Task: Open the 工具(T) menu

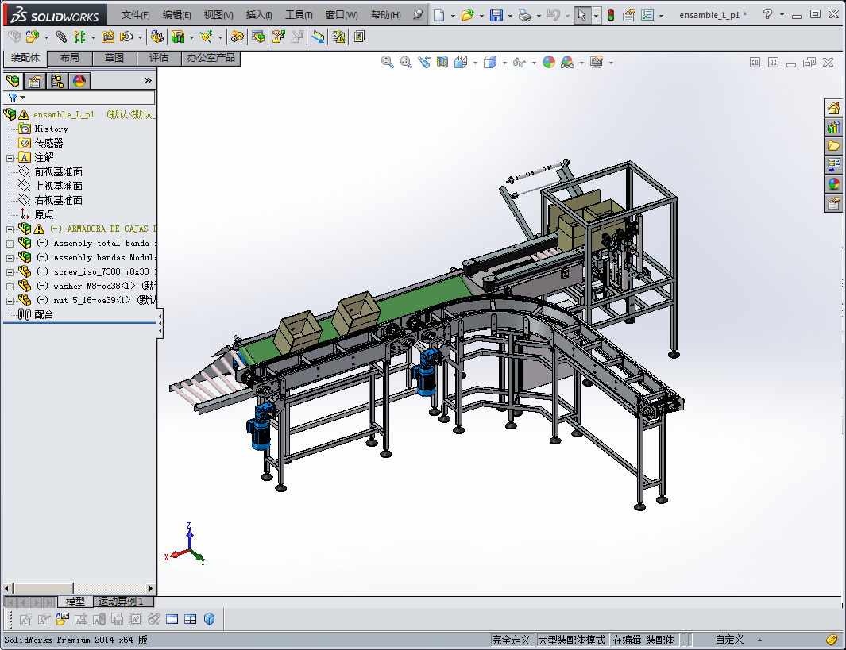Action: pyautogui.click(x=299, y=15)
